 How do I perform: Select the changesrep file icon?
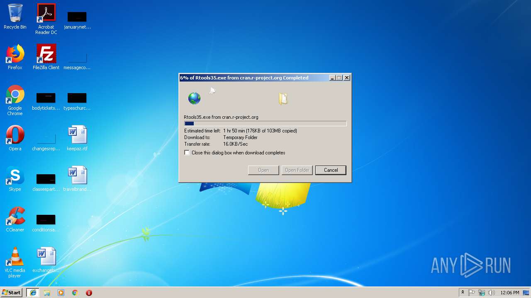(x=46, y=141)
